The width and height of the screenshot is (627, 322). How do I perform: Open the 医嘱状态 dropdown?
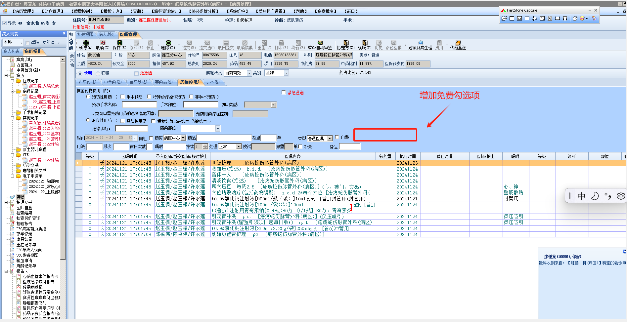249,73
